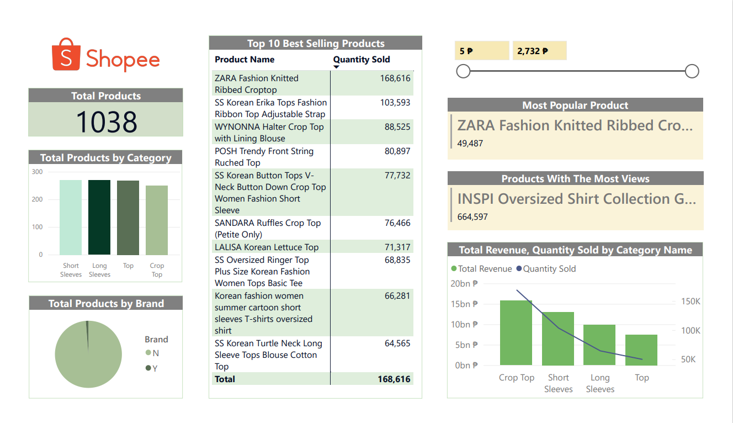Image resolution: width=733 pixels, height=423 pixels.
Task: Click the Total row label in table
Action: 225,379
